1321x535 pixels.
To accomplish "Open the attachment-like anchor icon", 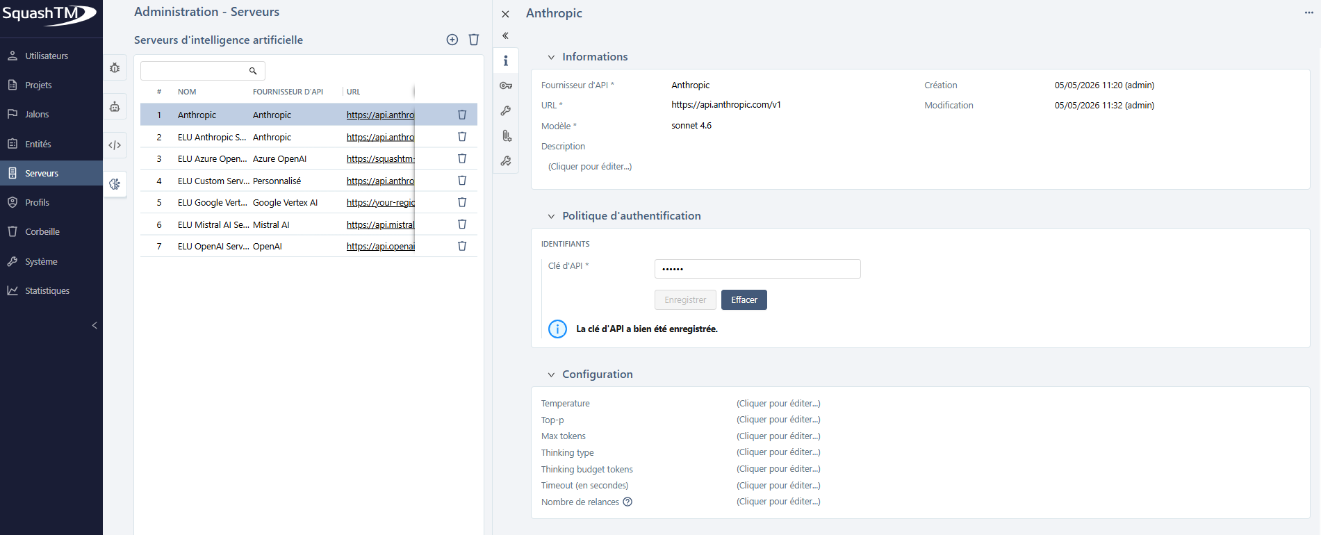I will 506,135.
